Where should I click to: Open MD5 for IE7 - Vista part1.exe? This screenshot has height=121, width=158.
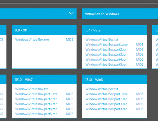point(140,45)
